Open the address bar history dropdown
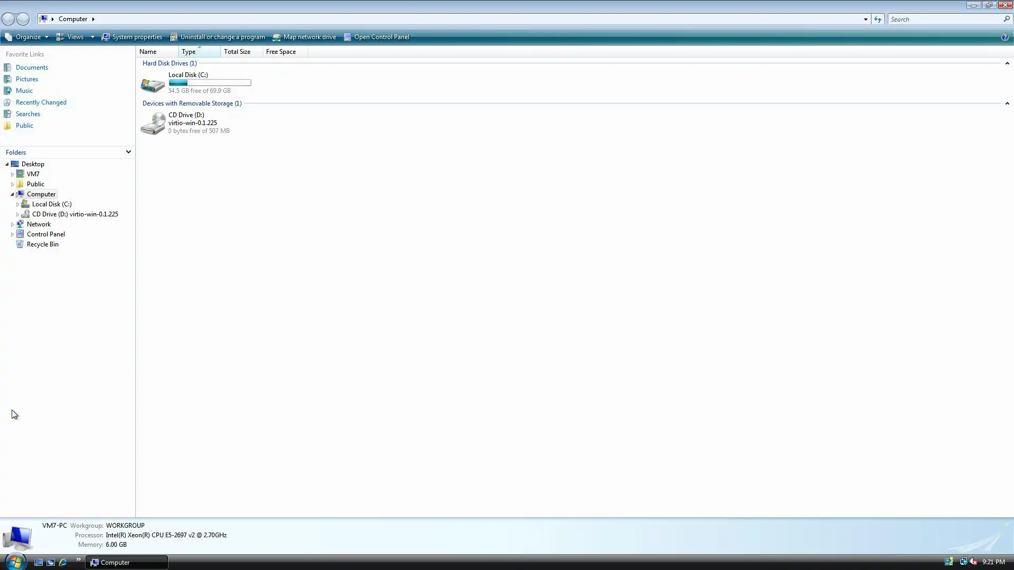 pos(866,19)
